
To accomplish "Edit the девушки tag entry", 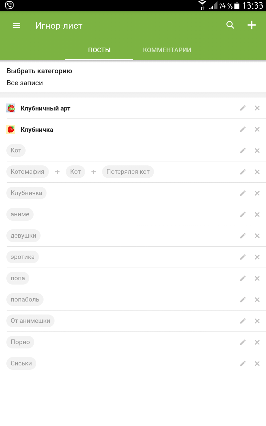I will pyautogui.click(x=243, y=236).
